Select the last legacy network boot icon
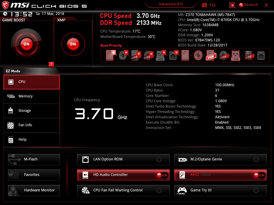Viewport: 274px width, 205px height. click(x=261, y=55)
